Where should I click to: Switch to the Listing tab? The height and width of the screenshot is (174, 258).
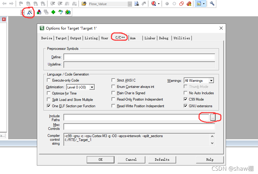tap(91, 38)
